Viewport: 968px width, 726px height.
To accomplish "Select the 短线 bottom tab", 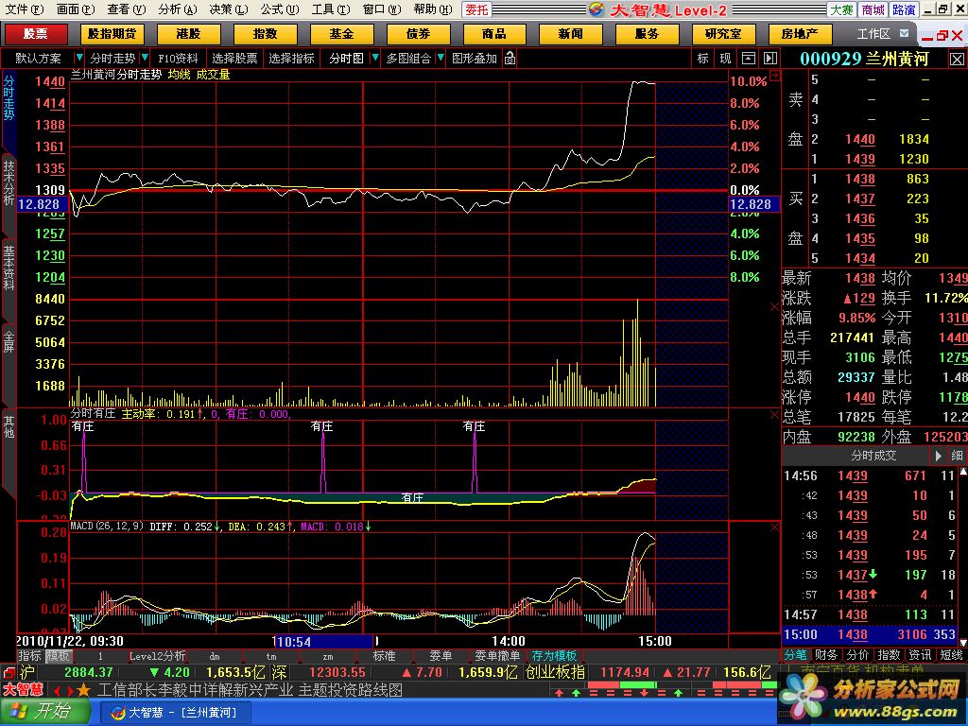I will pos(951,654).
